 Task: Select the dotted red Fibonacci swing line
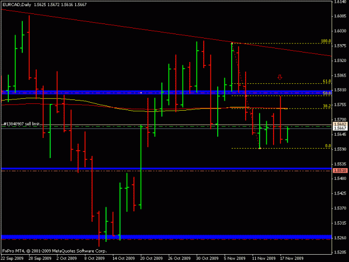click(x=246, y=96)
